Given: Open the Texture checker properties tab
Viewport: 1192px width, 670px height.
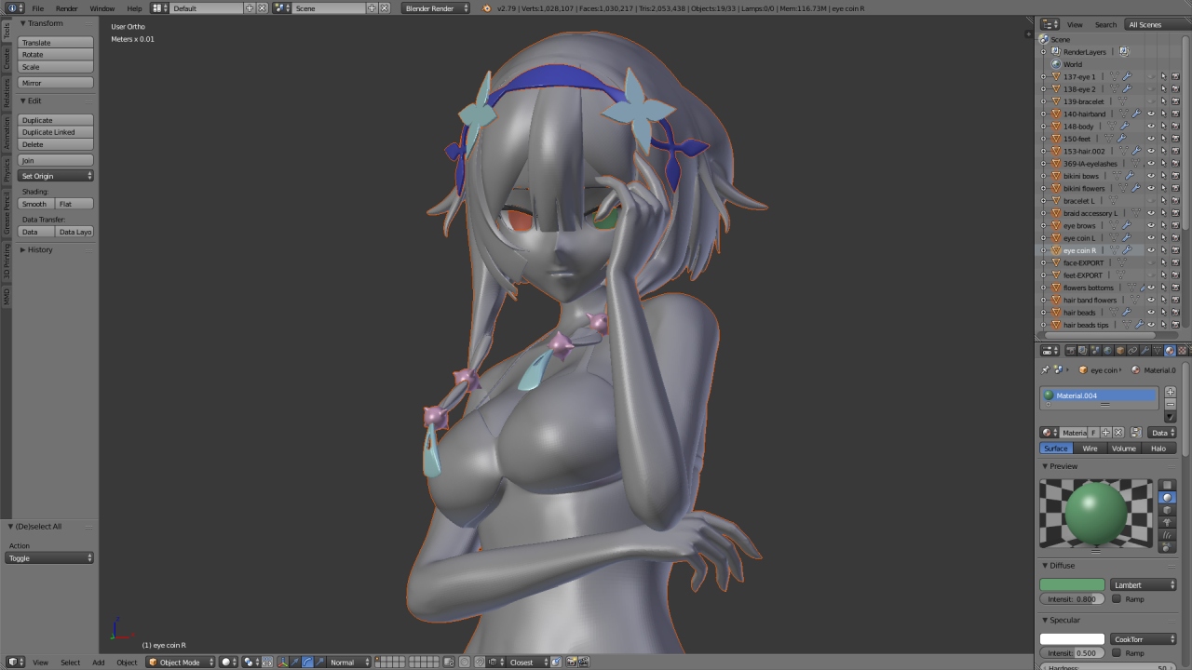Looking at the screenshot, I should pyautogui.click(x=1182, y=351).
